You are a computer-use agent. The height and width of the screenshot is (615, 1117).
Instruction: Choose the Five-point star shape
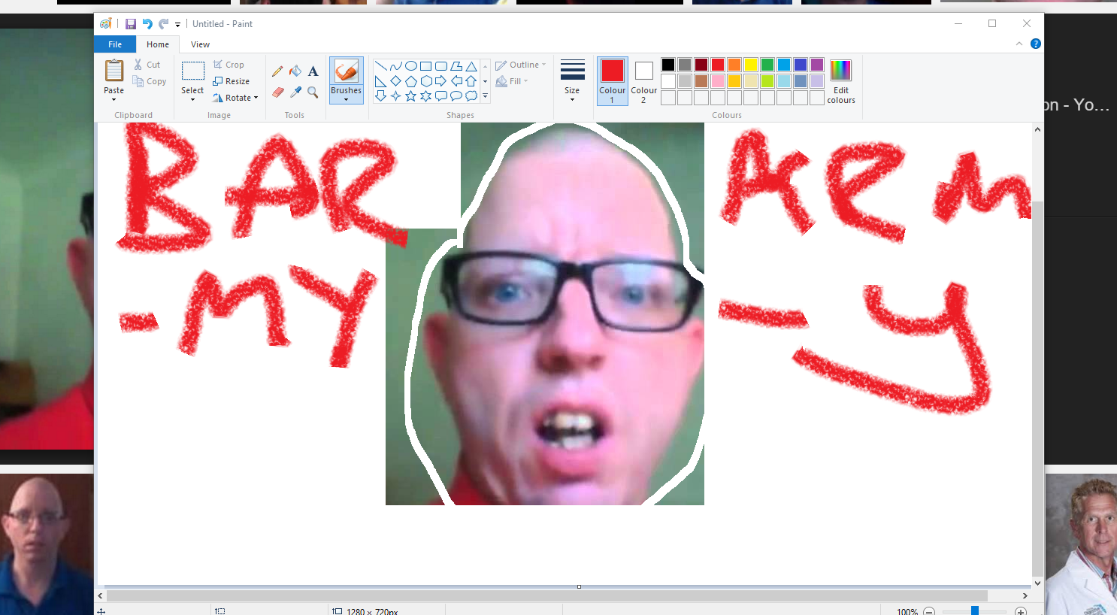point(411,96)
